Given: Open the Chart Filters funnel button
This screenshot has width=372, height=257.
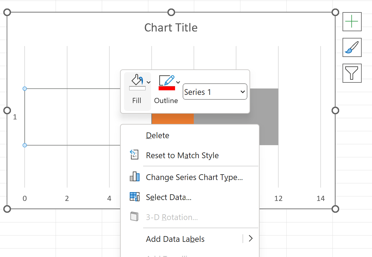Looking at the screenshot, I should (352, 73).
